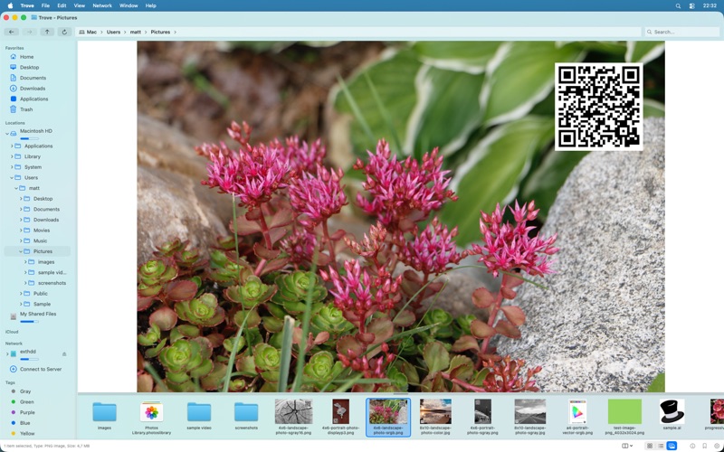Open the Edit menu
Image resolution: width=724 pixels, height=452 pixels.
tap(62, 6)
